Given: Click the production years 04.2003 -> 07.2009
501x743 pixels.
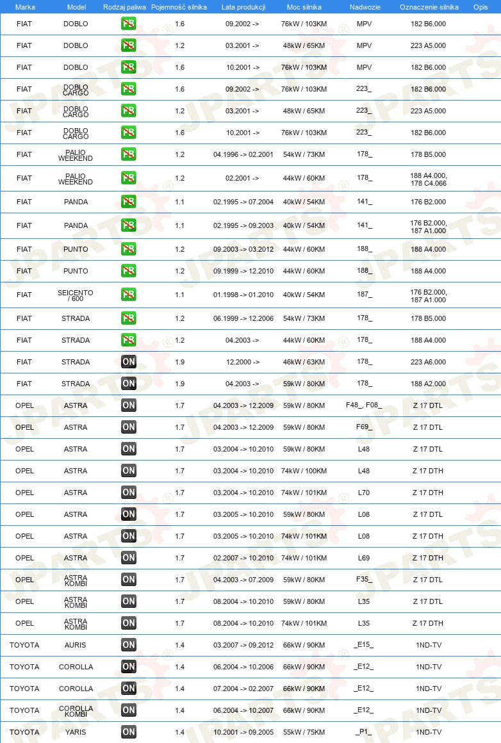Looking at the screenshot, I should point(243,580).
